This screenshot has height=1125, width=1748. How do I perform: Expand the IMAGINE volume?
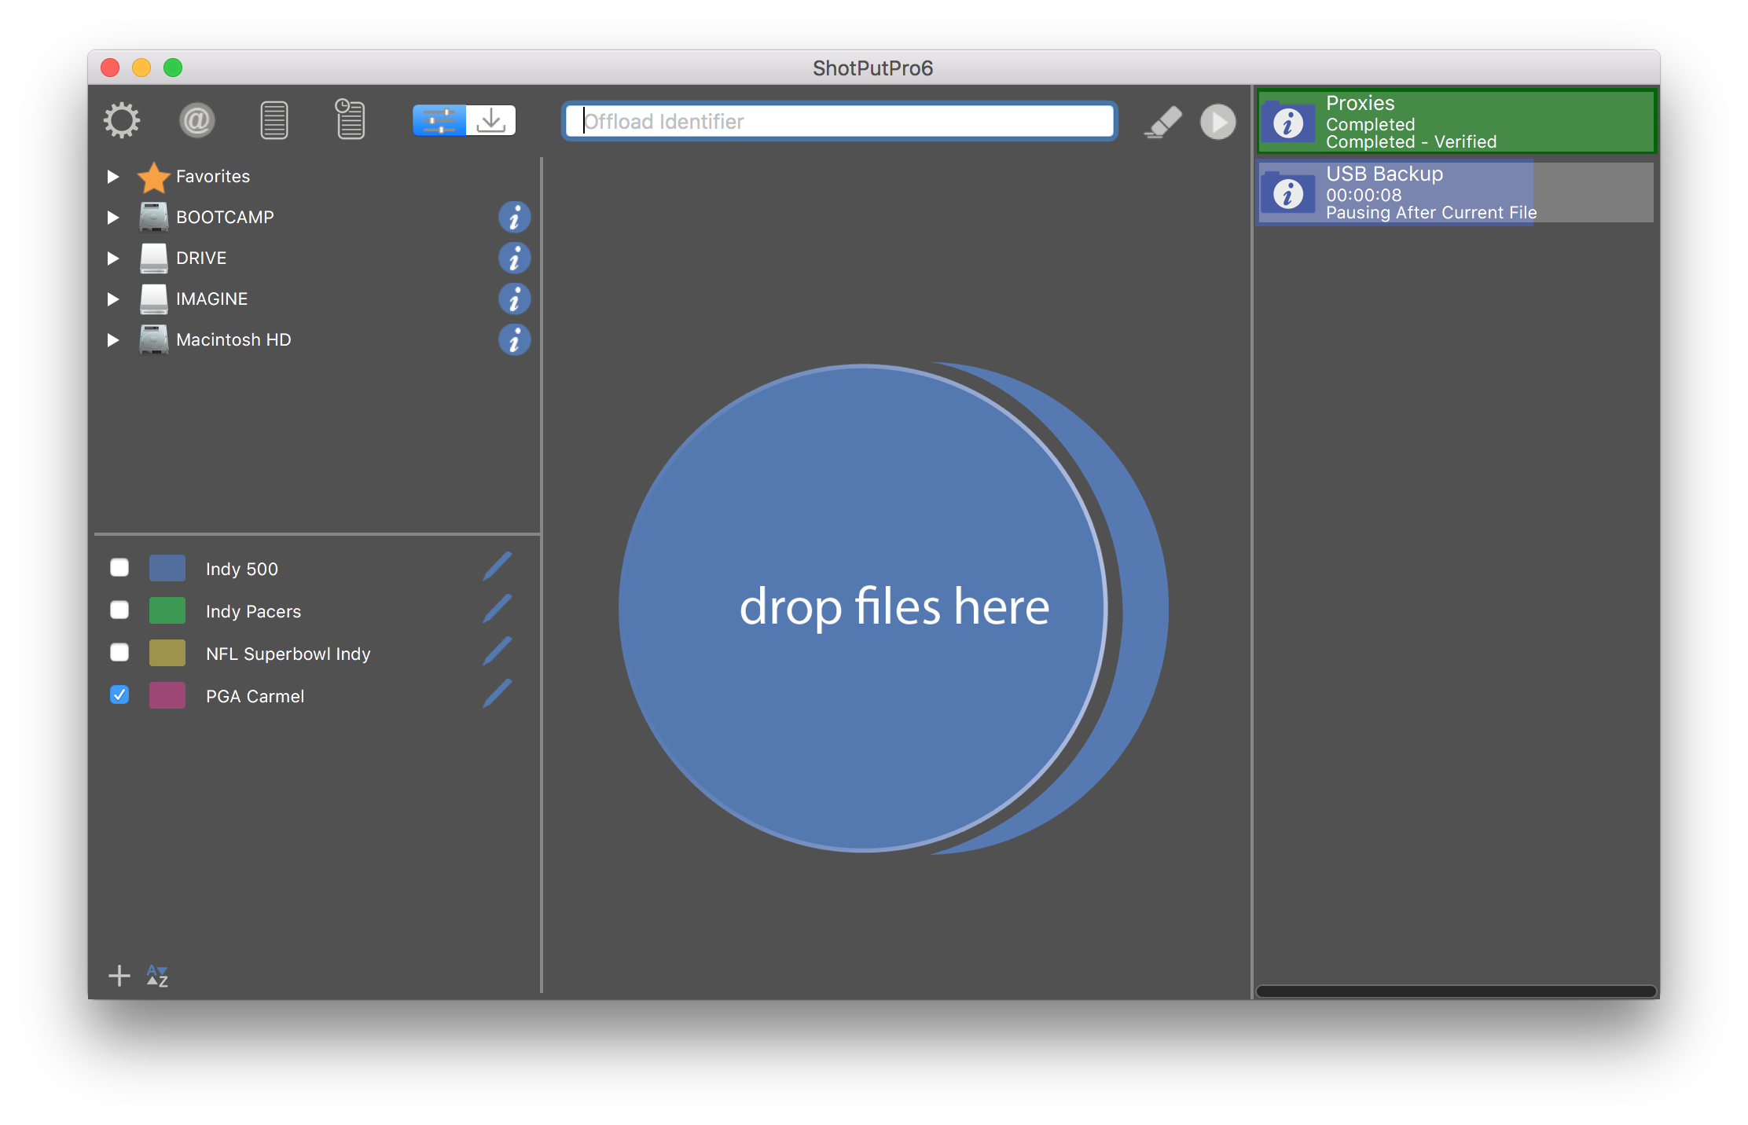113,299
